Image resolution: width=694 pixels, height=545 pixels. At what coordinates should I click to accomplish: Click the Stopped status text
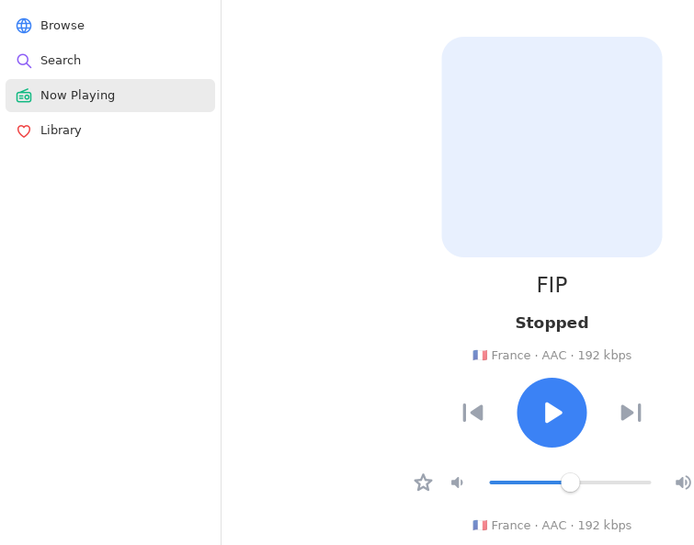(552, 323)
